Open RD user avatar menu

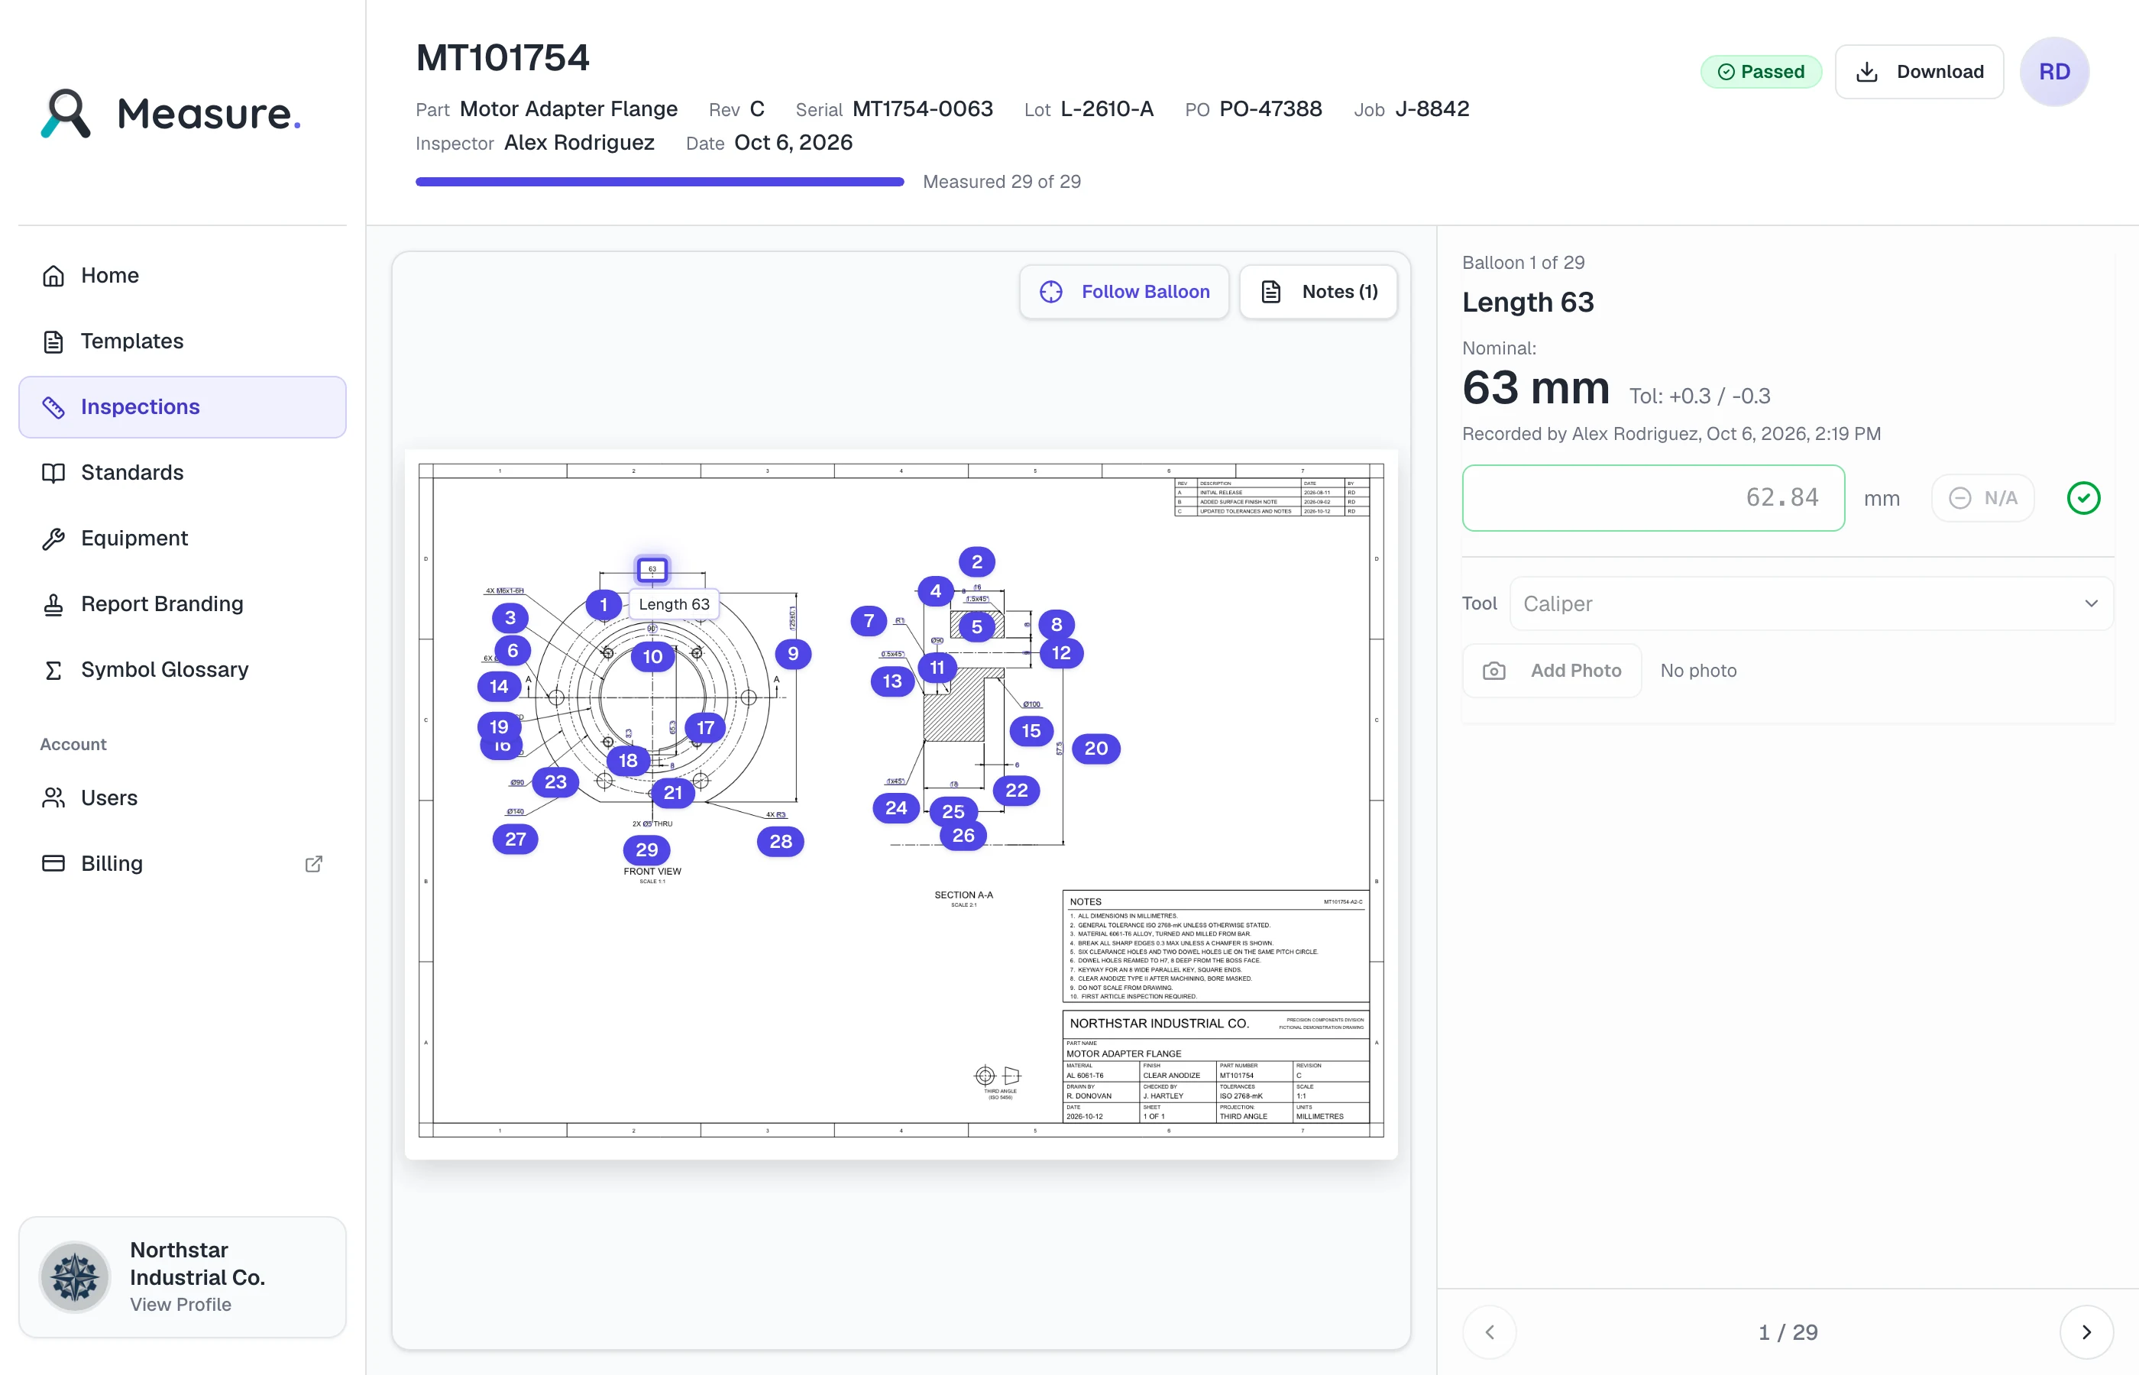tap(2053, 72)
